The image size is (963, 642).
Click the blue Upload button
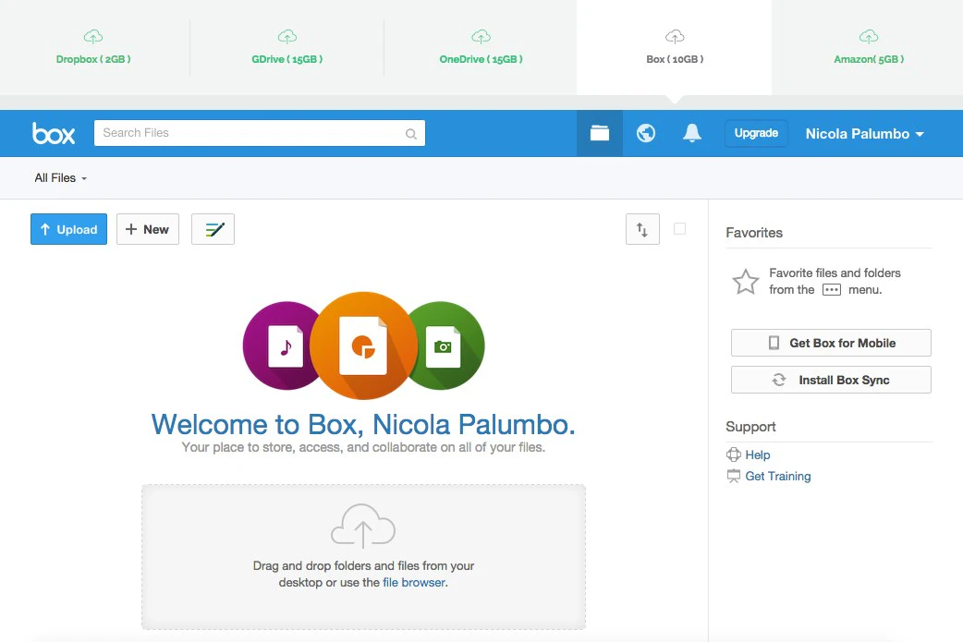coord(69,229)
